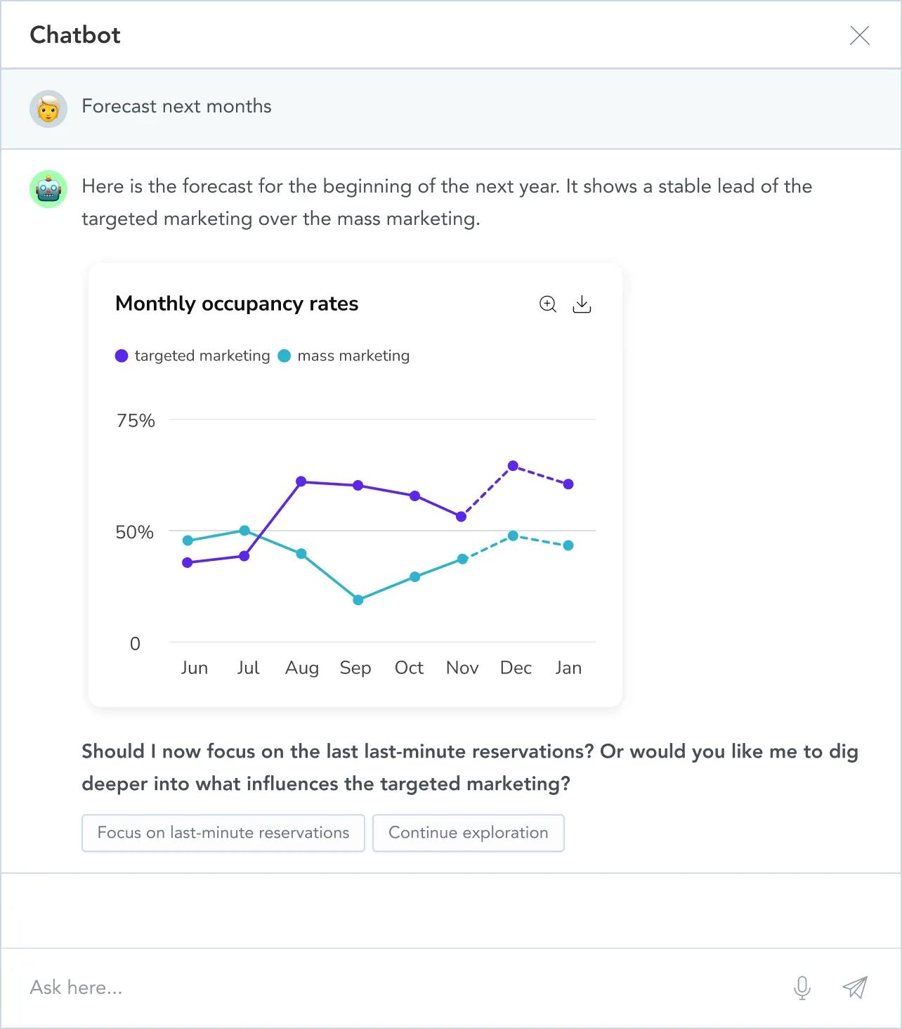Select Focus on last-minute reservations
902x1029 pixels.
coord(223,833)
